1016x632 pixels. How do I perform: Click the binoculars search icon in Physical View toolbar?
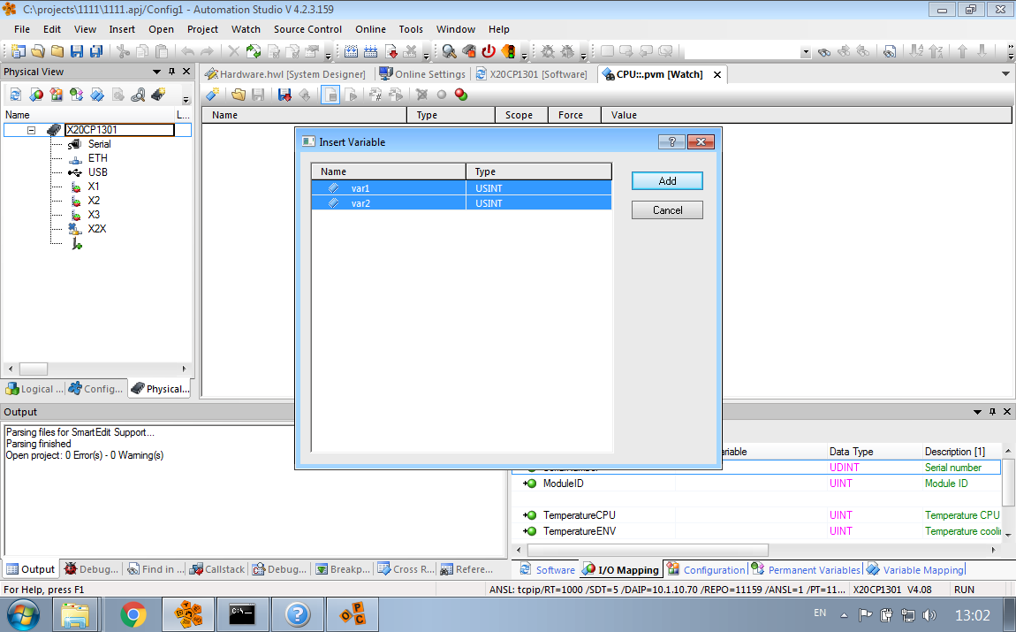(x=138, y=95)
